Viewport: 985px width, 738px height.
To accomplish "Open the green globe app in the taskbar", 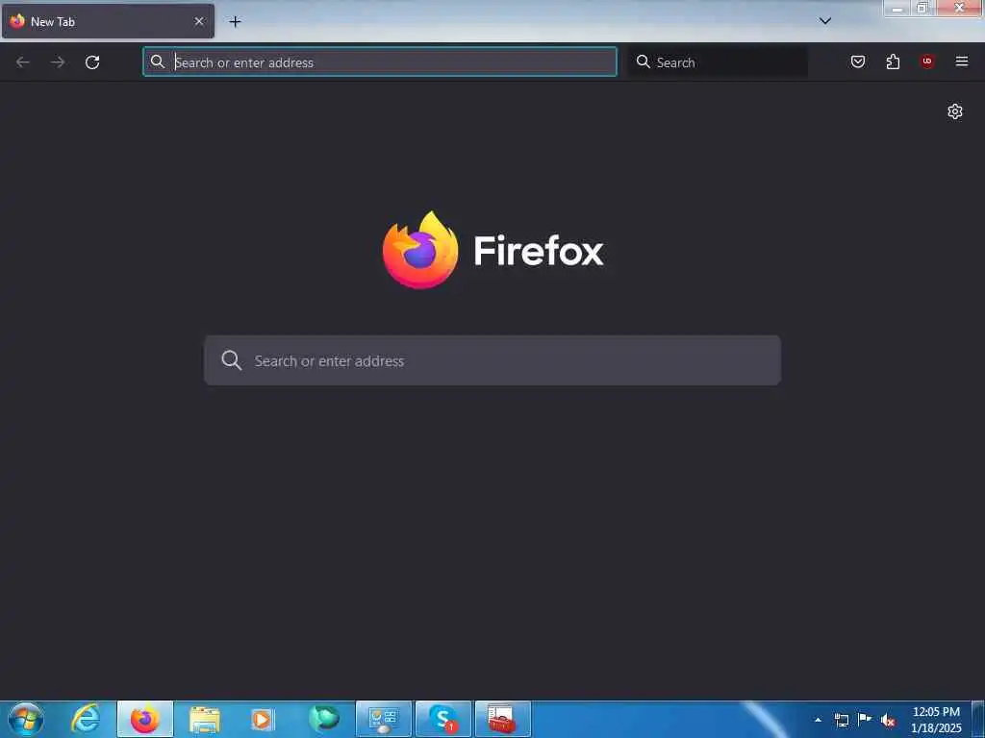I will tap(323, 718).
